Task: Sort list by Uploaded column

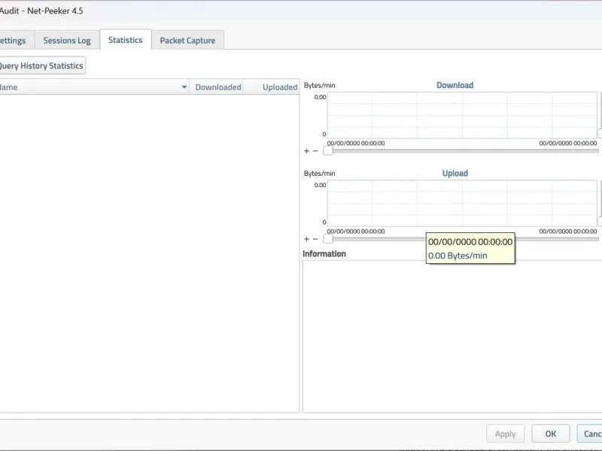Action: [x=279, y=87]
